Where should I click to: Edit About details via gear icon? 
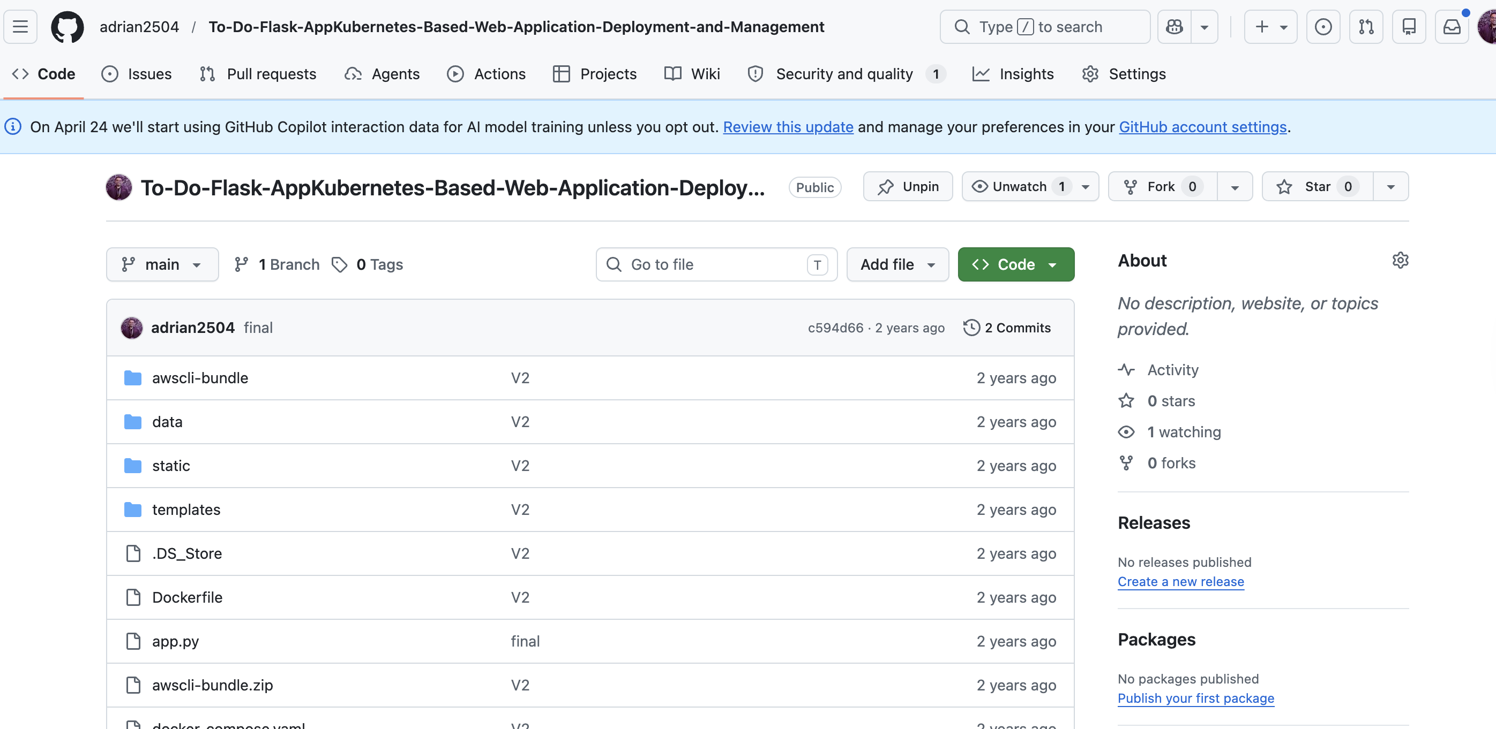click(x=1400, y=261)
